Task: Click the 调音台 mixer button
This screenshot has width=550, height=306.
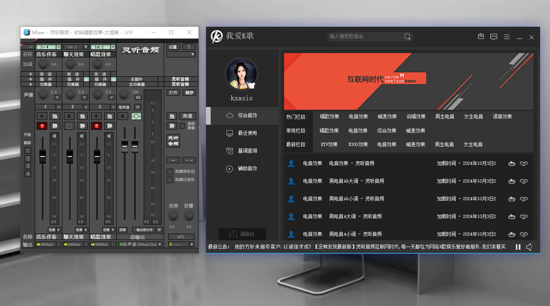Action: pyautogui.click(x=242, y=234)
